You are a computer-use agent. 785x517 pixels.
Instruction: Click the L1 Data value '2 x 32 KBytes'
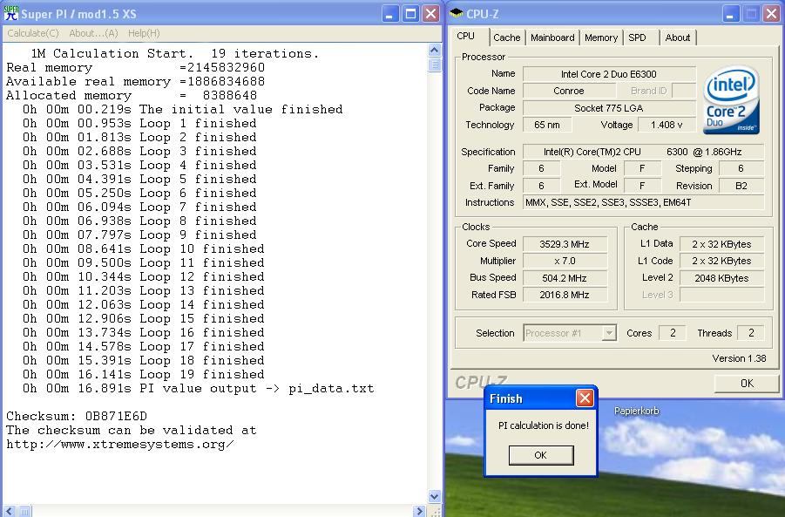(x=721, y=244)
